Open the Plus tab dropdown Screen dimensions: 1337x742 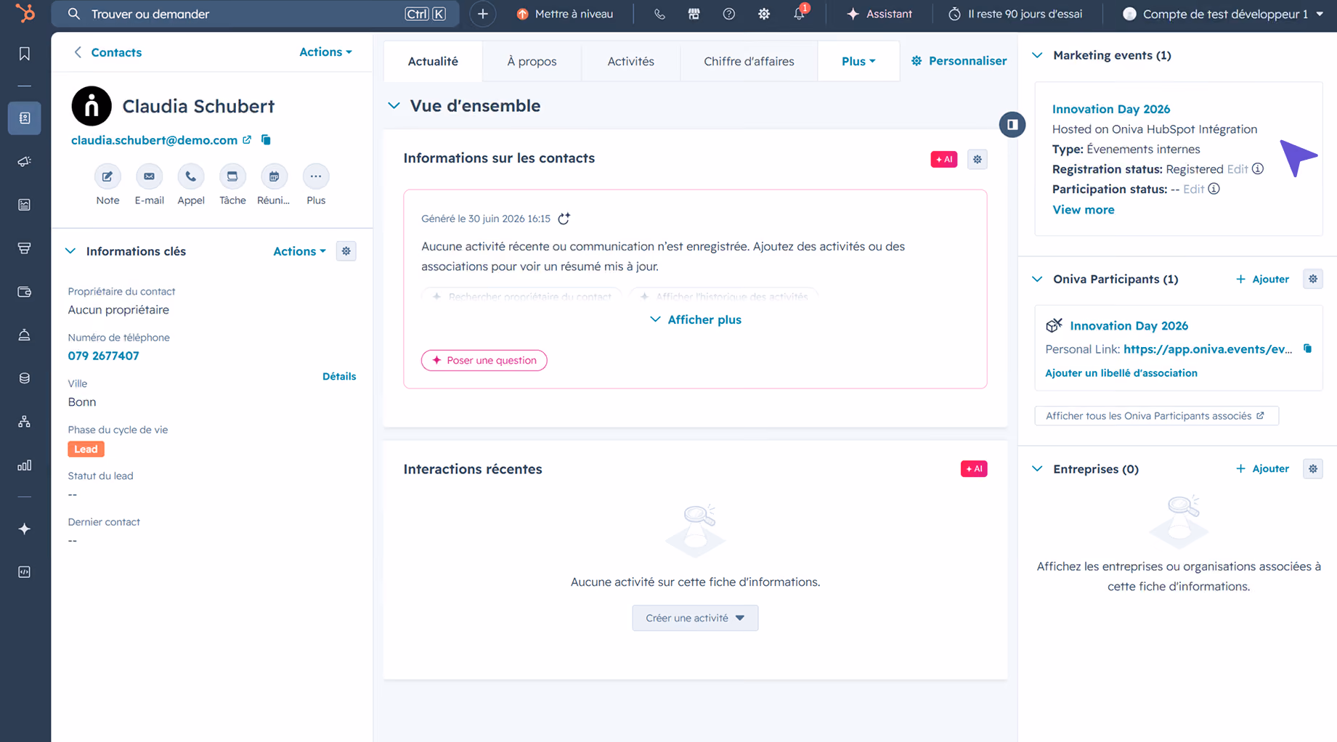pyautogui.click(x=858, y=61)
